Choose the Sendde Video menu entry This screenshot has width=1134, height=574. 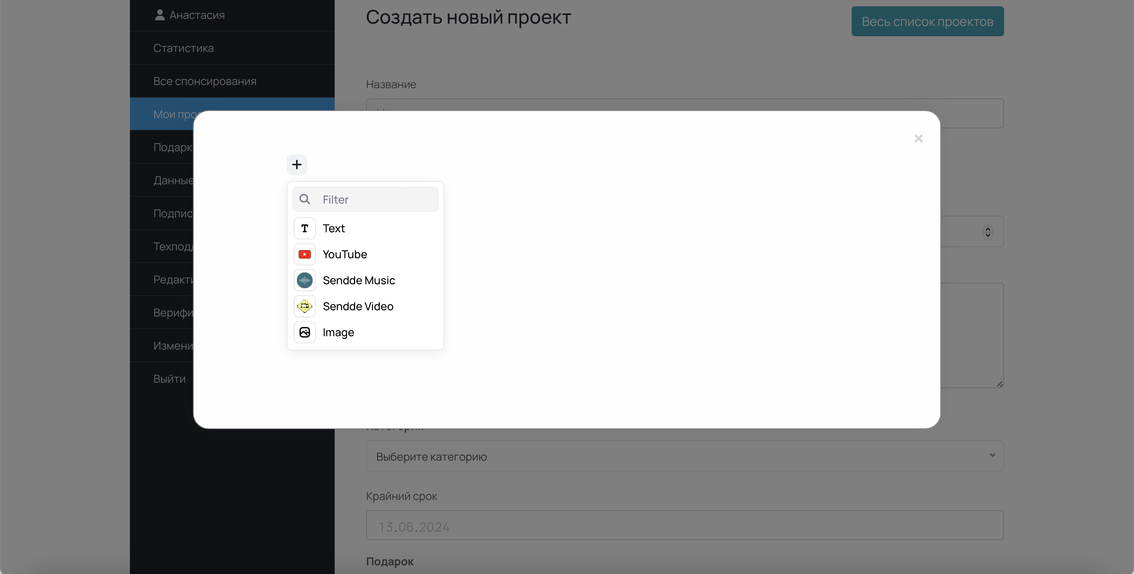[365, 306]
